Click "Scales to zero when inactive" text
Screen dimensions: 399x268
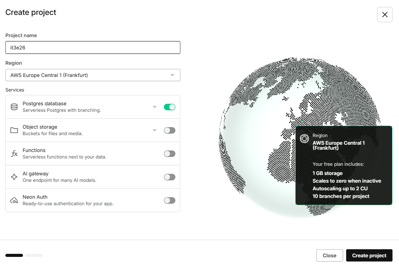pyautogui.click(x=347, y=181)
